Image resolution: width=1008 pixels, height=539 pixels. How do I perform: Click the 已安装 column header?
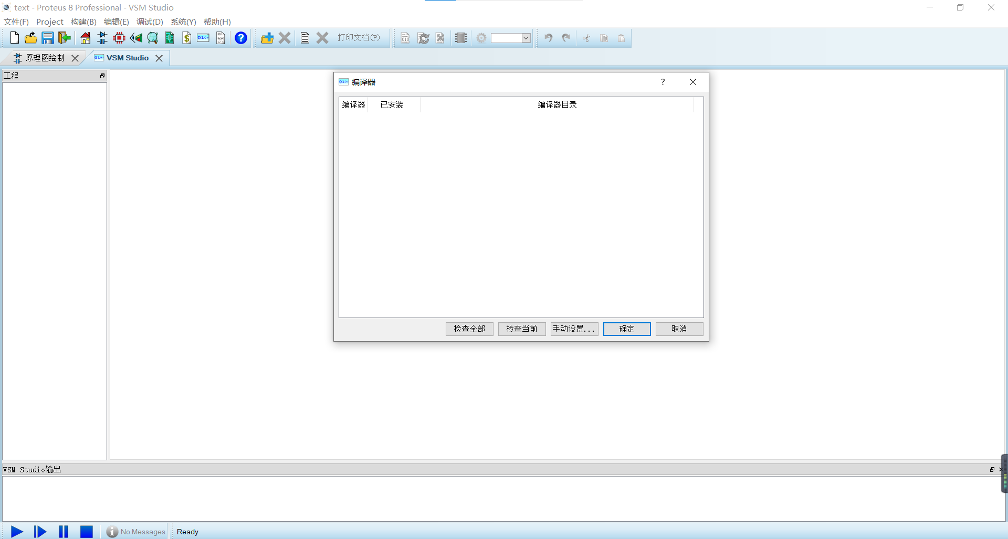click(393, 104)
